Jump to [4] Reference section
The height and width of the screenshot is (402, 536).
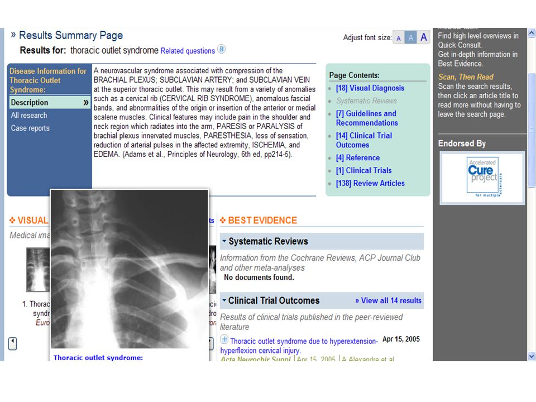(x=357, y=158)
